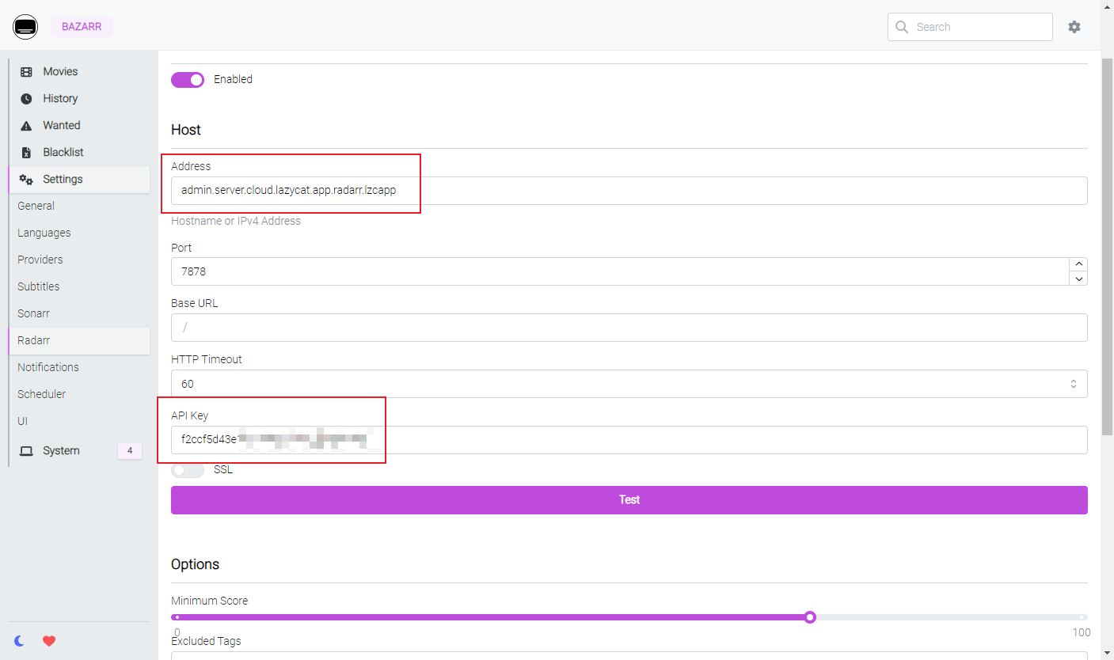Click the clock icon beside History

[26, 99]
